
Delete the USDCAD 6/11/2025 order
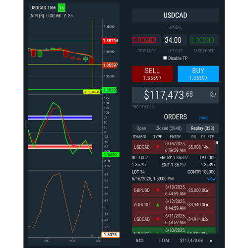[207, 219]
